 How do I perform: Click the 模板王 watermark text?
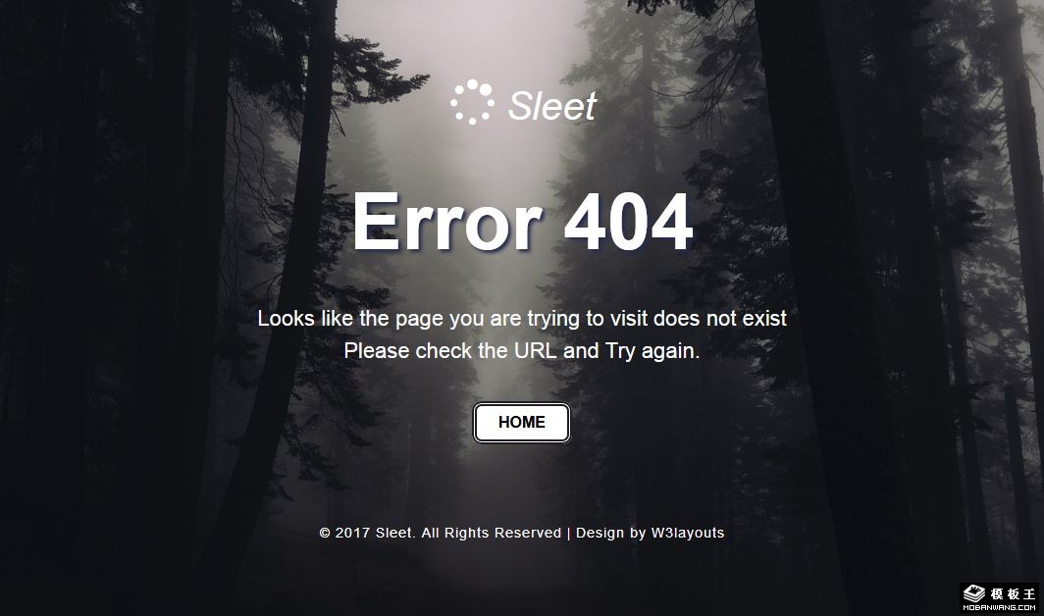(x=1013, y=593)
